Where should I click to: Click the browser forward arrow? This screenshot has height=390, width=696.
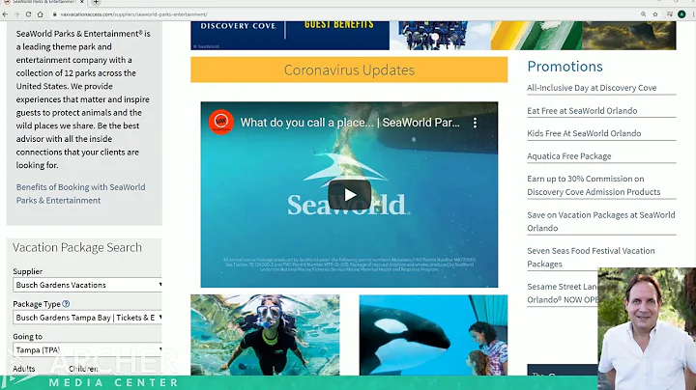(x=16, y=14)
